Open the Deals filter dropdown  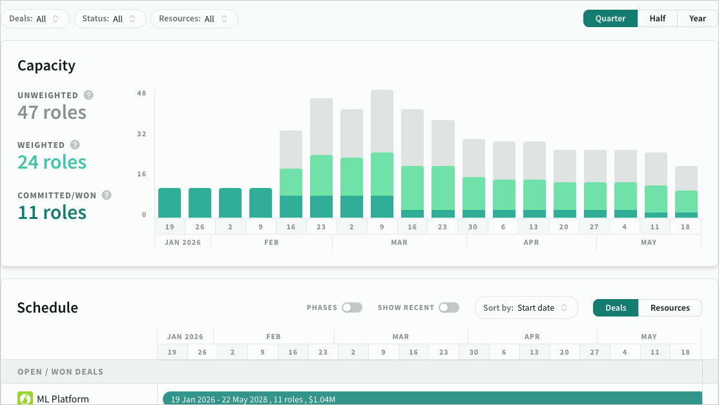point(36,19)
